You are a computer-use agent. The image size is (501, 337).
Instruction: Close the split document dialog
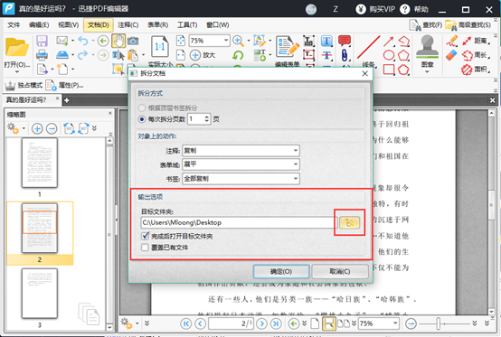(x=364, y=74)
